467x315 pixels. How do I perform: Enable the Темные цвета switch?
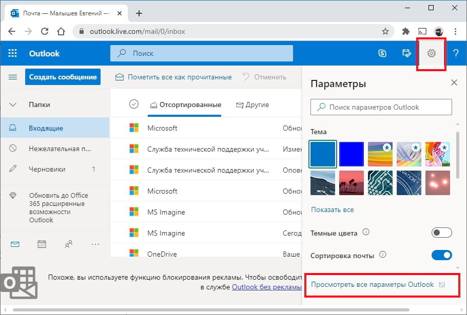click(442, 233)
